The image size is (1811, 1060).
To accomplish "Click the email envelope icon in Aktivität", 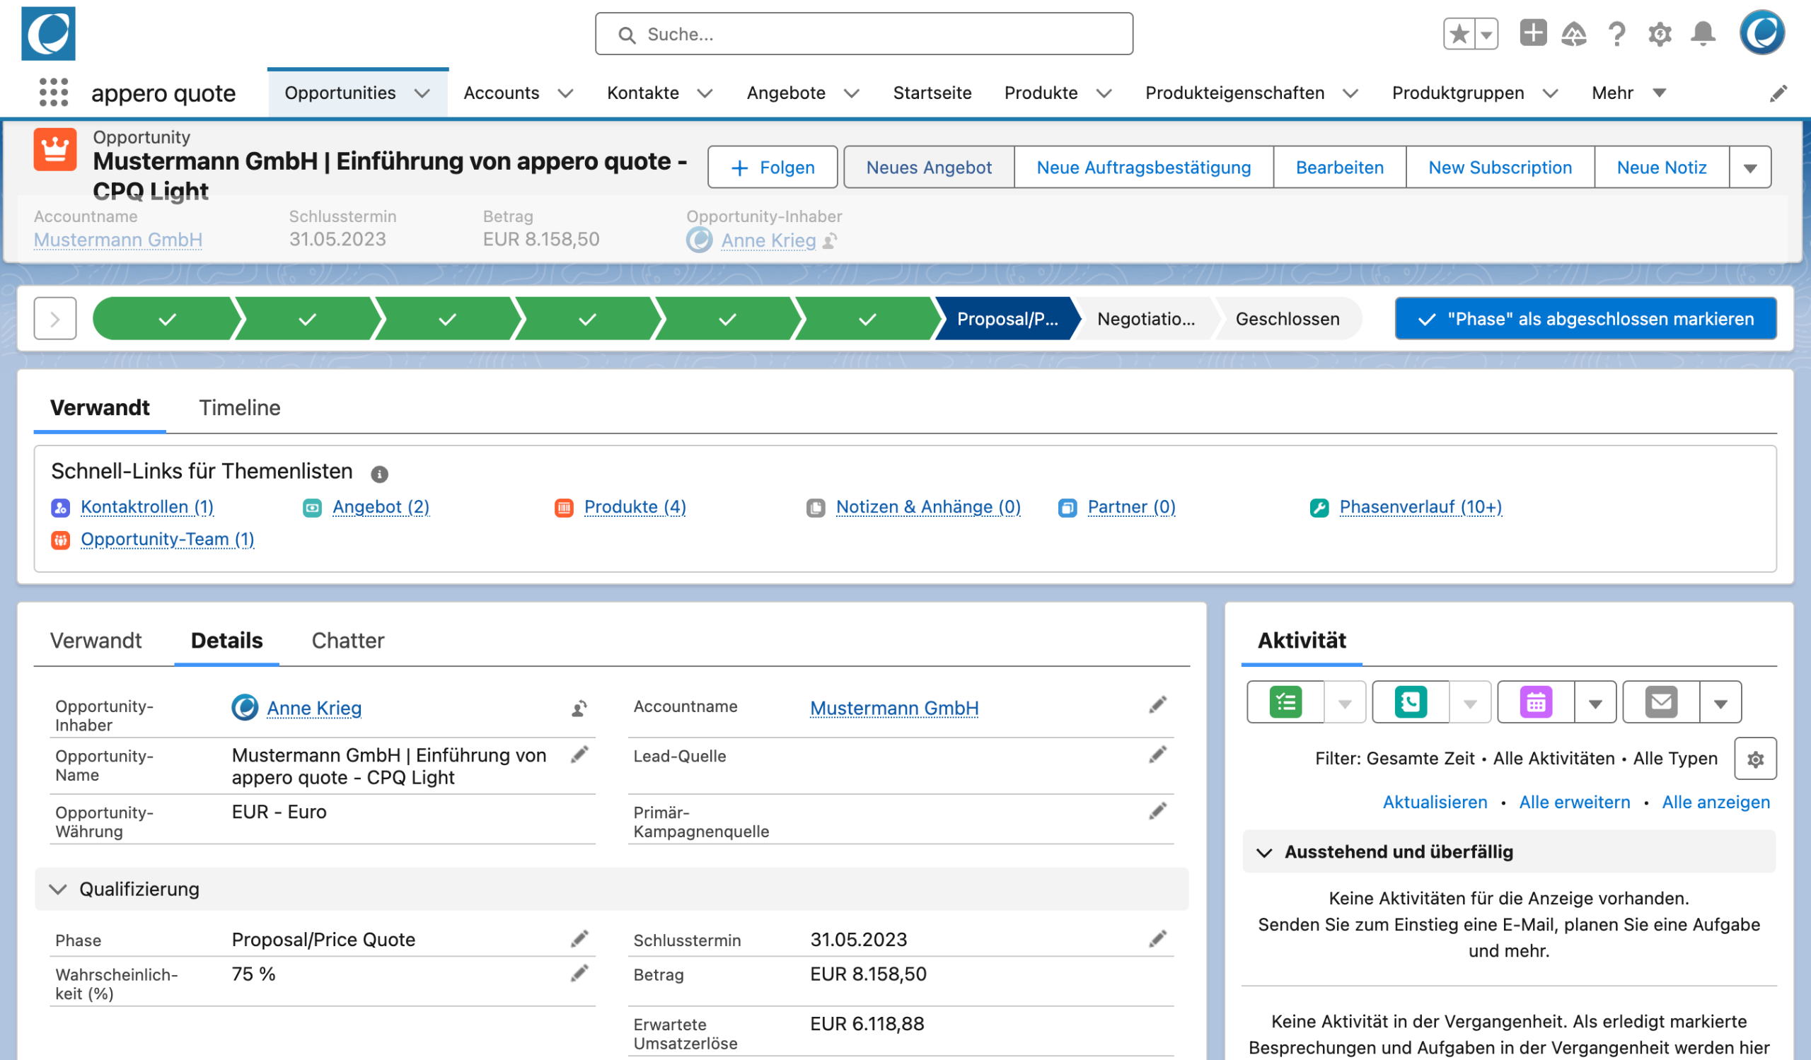I will pyautogui.click(x=1661, y=701).
